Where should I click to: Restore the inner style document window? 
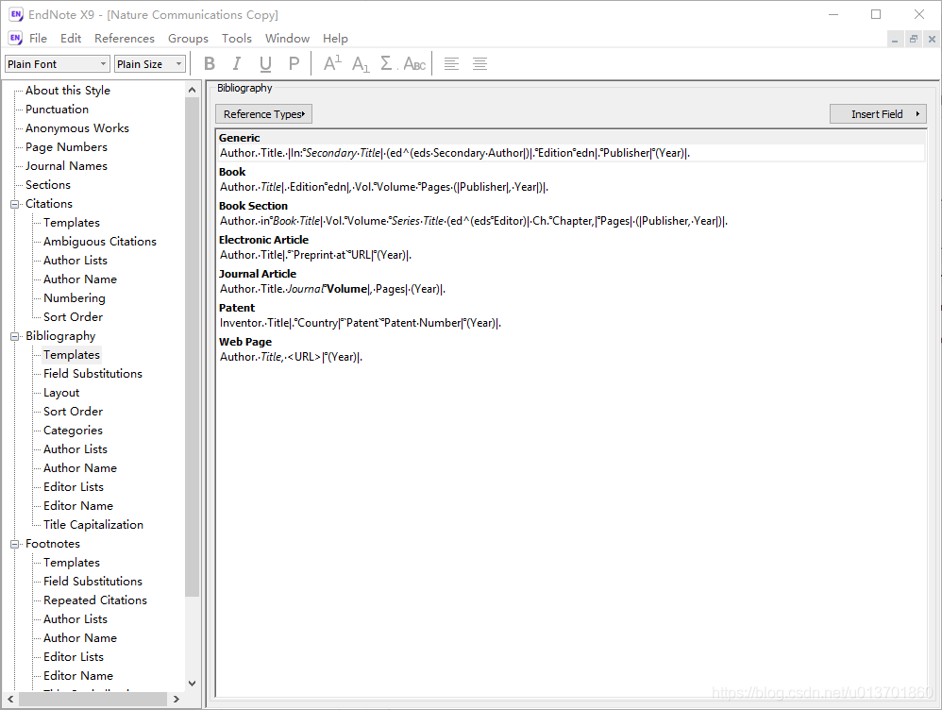point(913,39)
